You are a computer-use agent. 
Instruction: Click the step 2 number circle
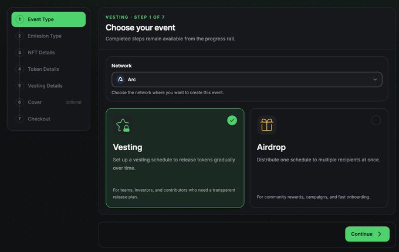[x=19, y=36]
